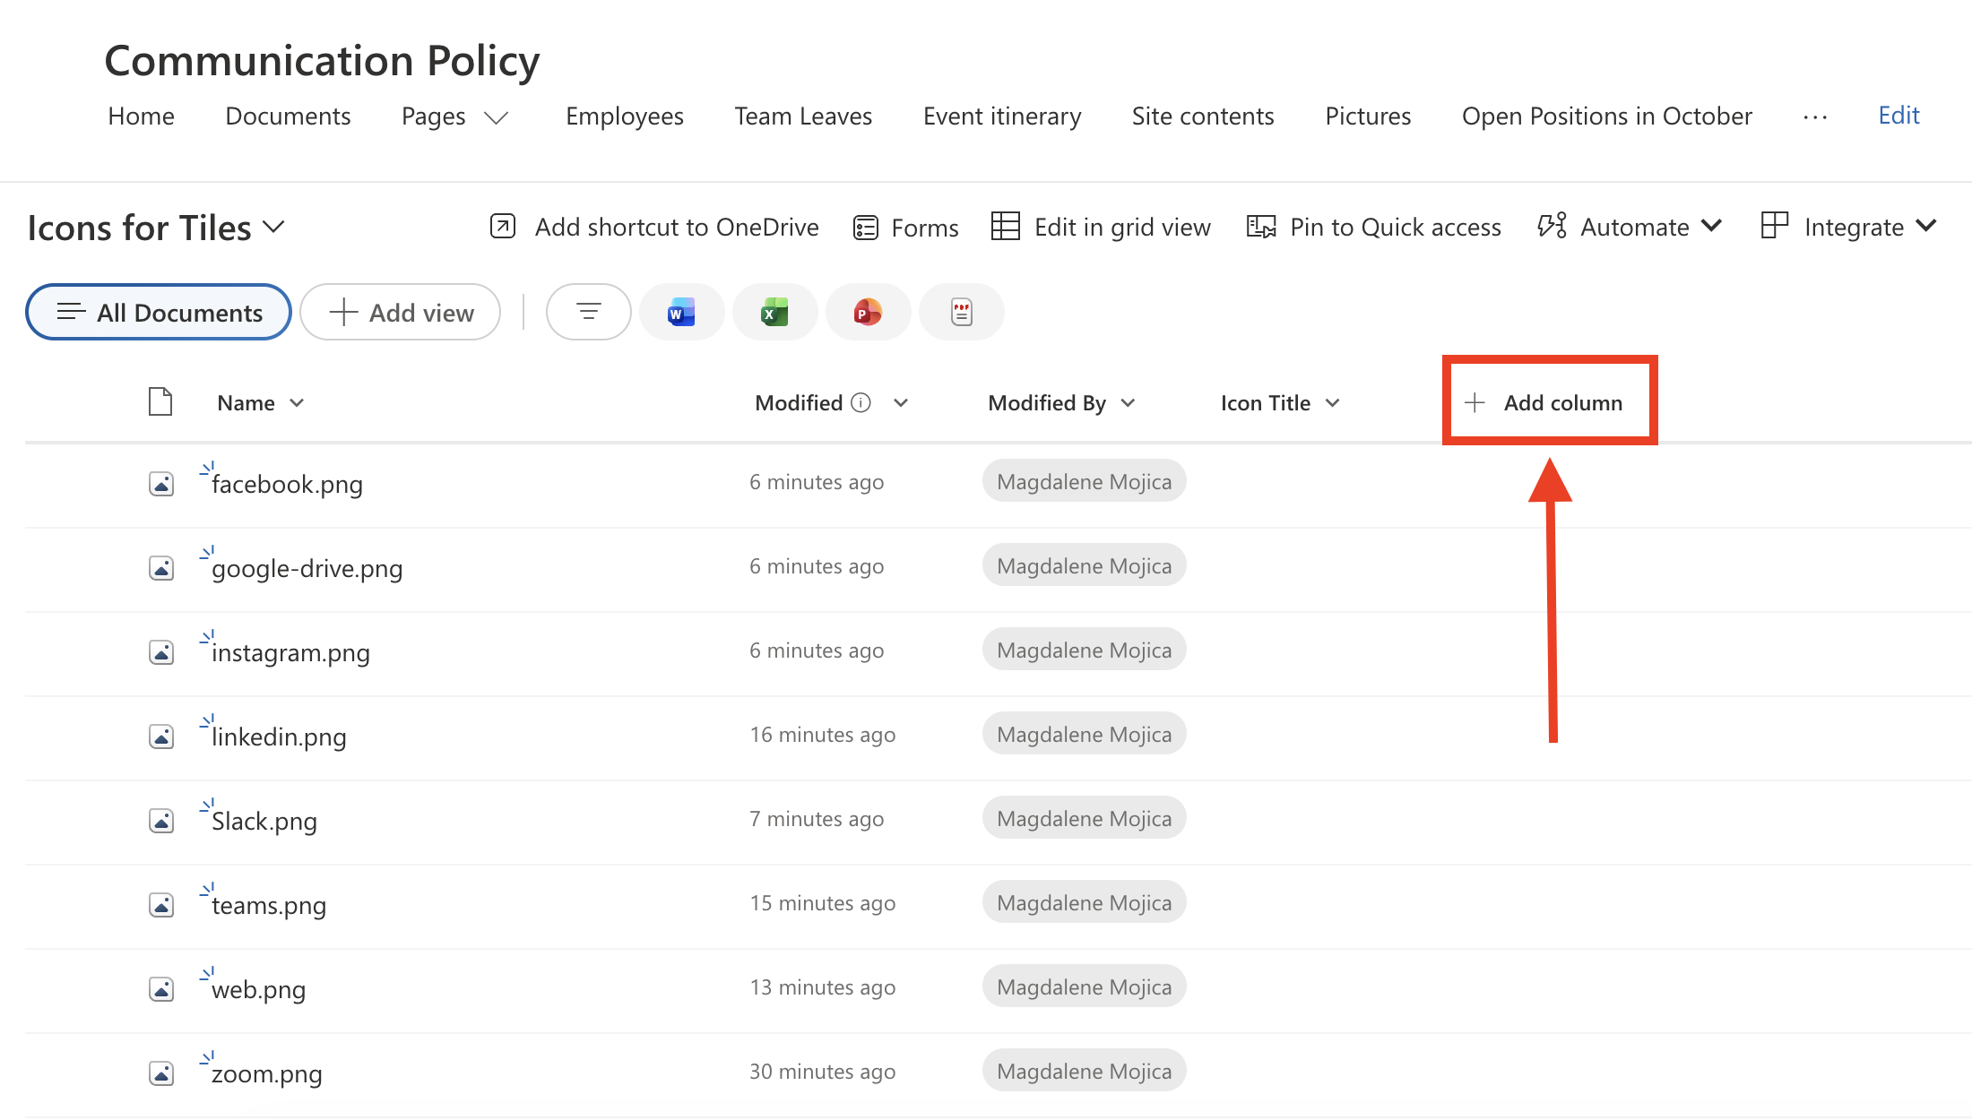Go to Site contents
This screenshot has height=1120, width=1972.
pyautogui.click(x=1202, y=116)
